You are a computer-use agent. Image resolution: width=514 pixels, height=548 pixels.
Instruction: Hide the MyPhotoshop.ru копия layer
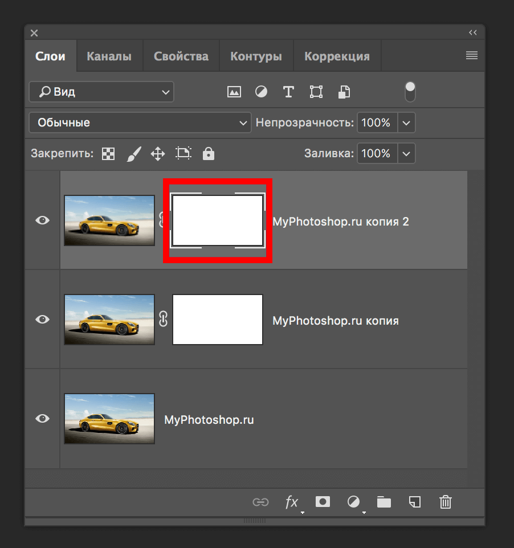click(43, 320)
